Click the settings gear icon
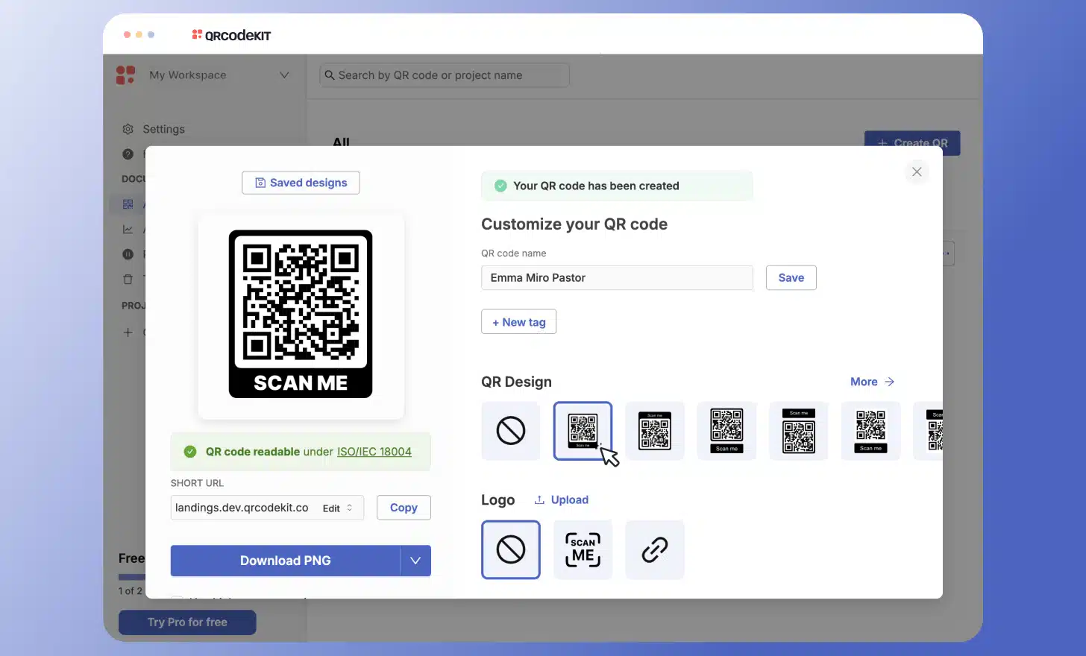 click(x=128, y=129)
